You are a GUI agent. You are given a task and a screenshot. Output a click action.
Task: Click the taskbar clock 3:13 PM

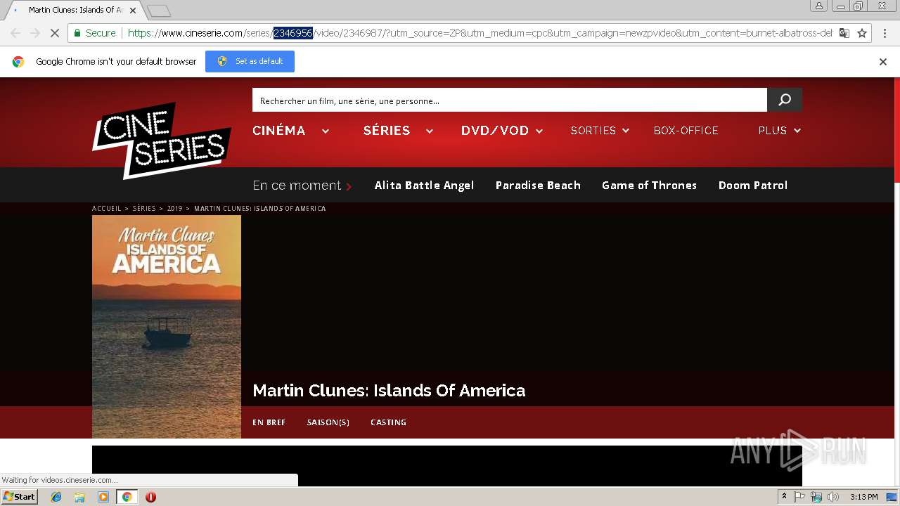pyautogui.click(x=863, y=497)
